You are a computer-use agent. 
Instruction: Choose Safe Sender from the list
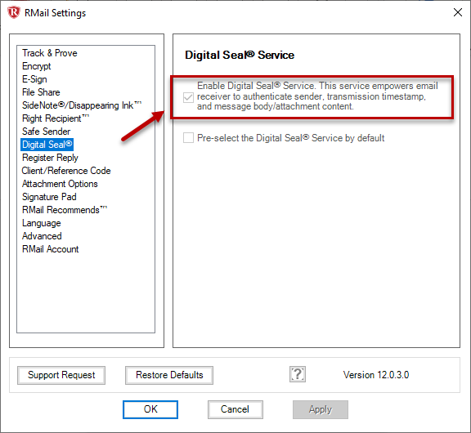(x=46, y=132)
